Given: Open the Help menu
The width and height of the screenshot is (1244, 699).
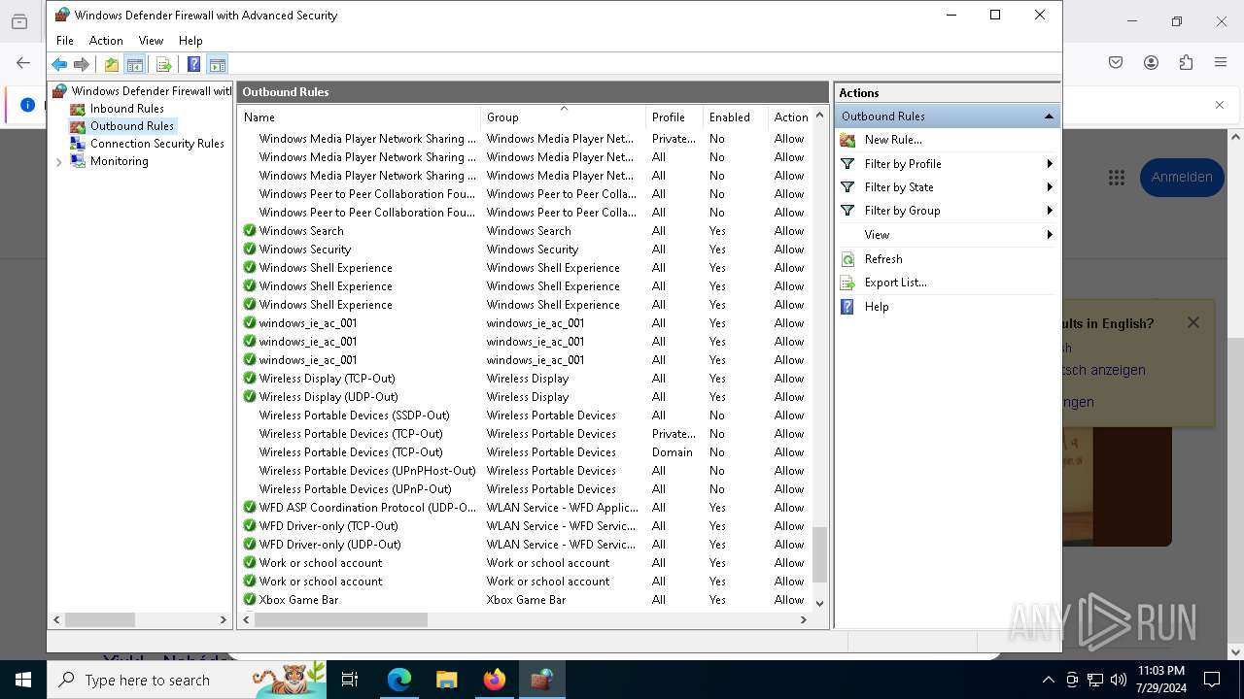Looking at the screenshot, I should pos(190,41).
